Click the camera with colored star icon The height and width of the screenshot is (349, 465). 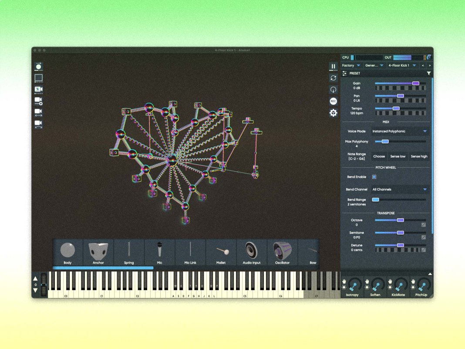click(x=39, y=89)
